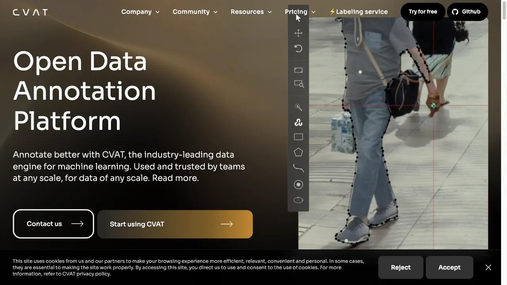Click Start using CVAT button
507x285 pixels.
[x=175, y=224]
